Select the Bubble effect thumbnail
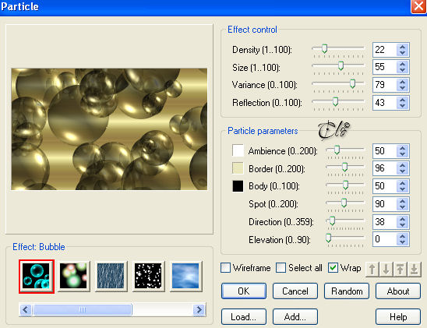The width and height of the screenshot is (427, 328). pos(37,277)
